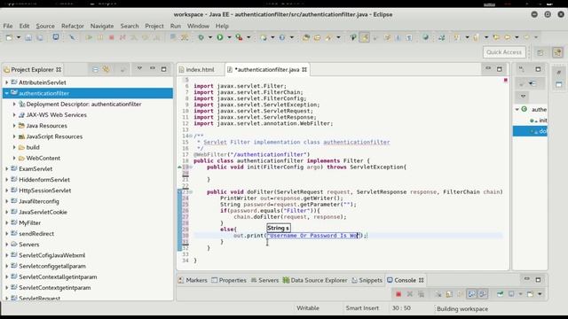
Task: Select the JavaServletCookie project
Action: [x=43, y=213]
